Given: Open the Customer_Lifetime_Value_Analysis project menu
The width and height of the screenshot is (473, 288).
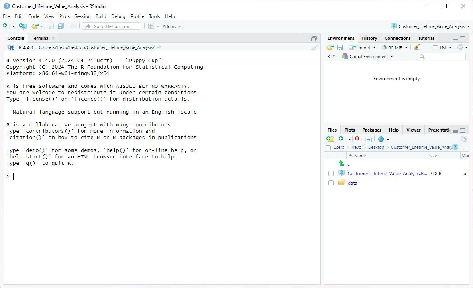Looking at the screenshot, I should coord(430,26).
